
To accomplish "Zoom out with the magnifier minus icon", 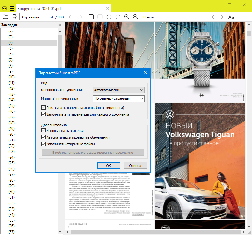I will [x=127, y=17].
